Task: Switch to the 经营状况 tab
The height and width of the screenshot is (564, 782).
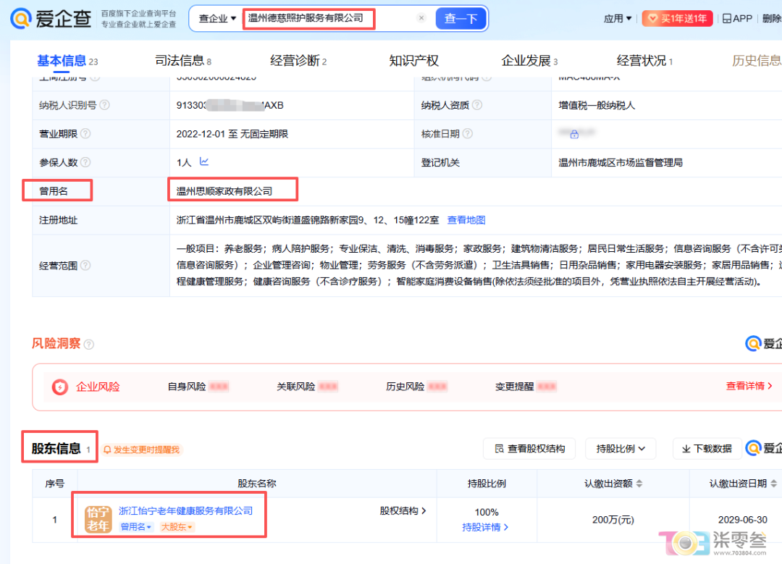Action: [x=644, y=61]
